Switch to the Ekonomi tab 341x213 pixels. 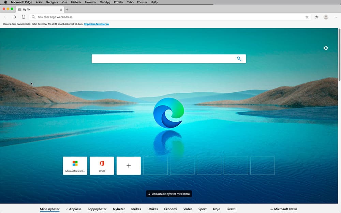(x=170, y=209)
